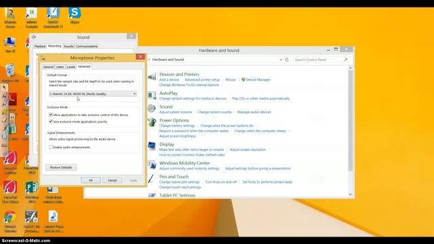Click the Restore Defaults button

coord(61,167)
